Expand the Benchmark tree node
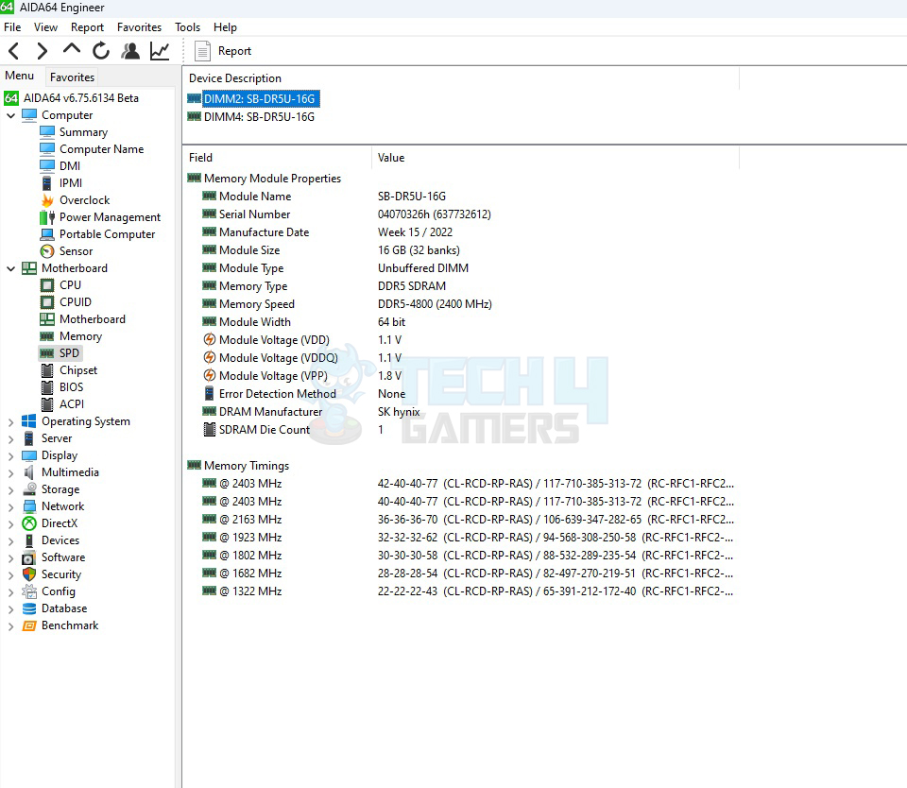 coord(10,625)
